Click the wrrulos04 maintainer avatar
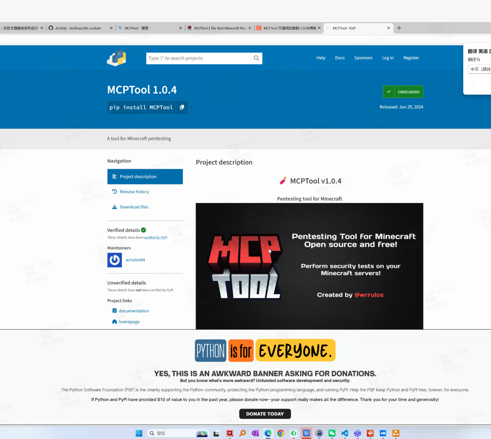 (x=115, y=260)
